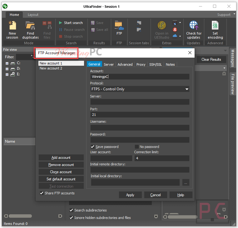Click the Start search play icon

tap(60, 23)
